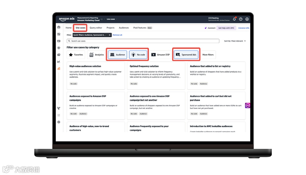The width and height of the screenshot is (306, 175).
Task: Open the dashboard tiles icon in the sidebar
Action: point(59,34)
